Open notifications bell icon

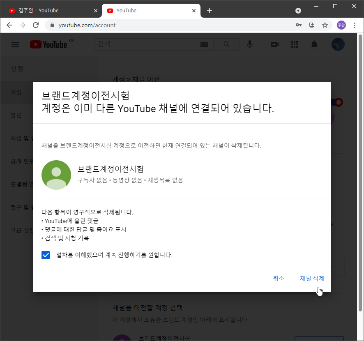[x=314, y=44]
